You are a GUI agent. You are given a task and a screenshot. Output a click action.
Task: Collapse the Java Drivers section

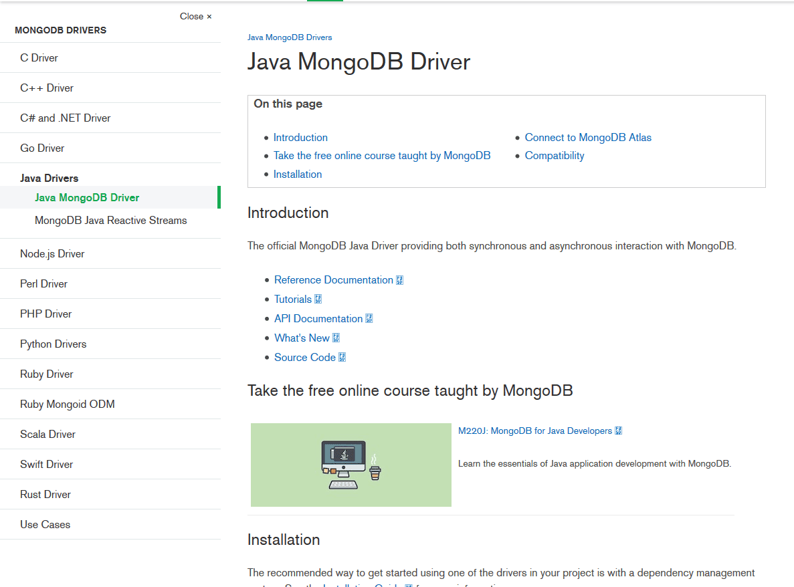point(49,178)
